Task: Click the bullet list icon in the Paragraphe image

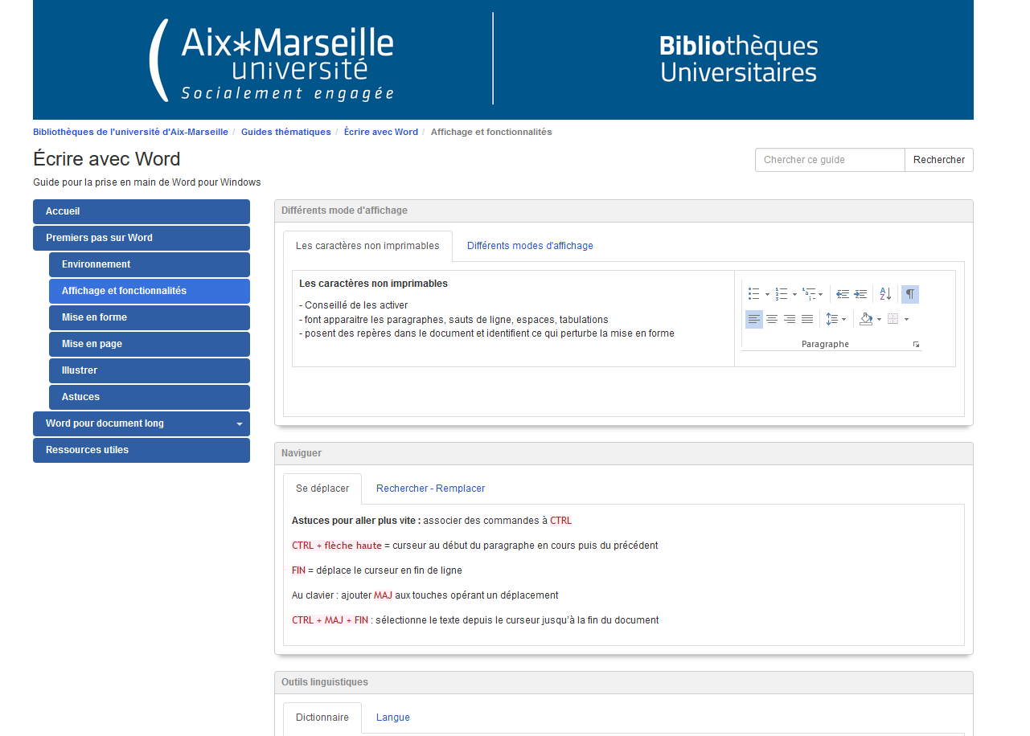Action: pyautogui.click(x=753, y=294)
